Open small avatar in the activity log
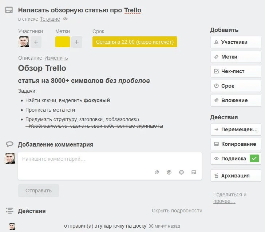This screenshot has height=232, width=265. (x=12, y=226)
